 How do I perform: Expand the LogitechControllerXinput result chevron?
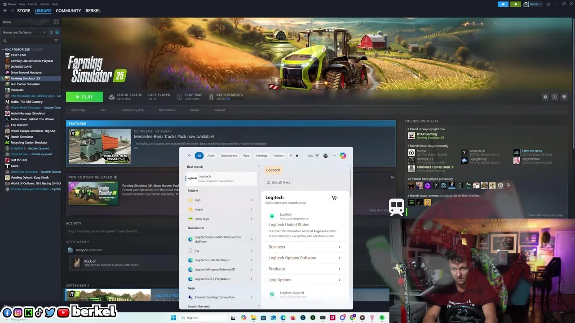point(251,260)
